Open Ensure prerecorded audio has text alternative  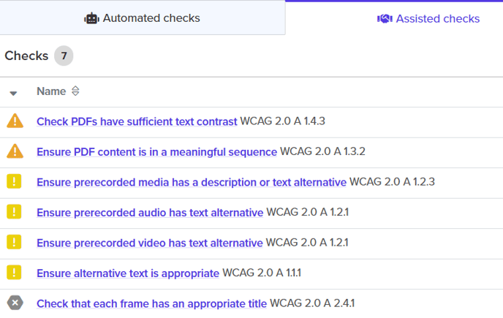click(x=150, y=213)
